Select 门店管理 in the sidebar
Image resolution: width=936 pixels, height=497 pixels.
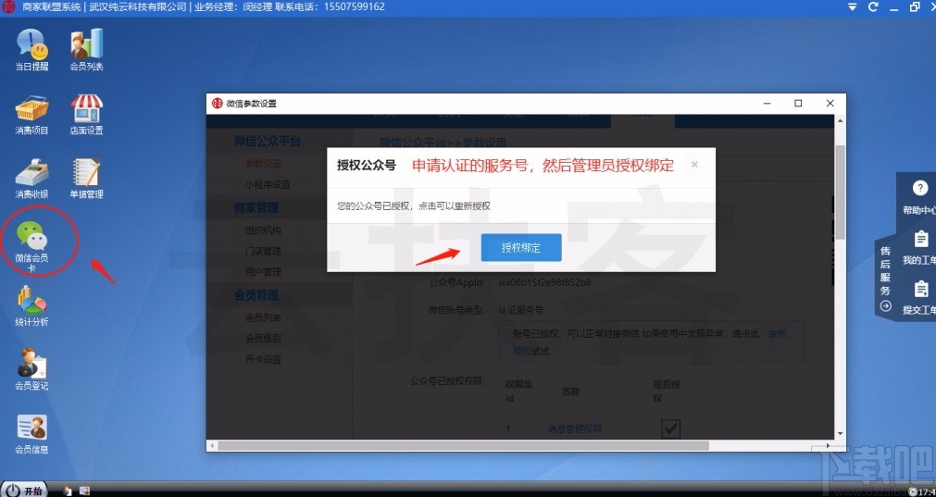(x=263, y=251)
